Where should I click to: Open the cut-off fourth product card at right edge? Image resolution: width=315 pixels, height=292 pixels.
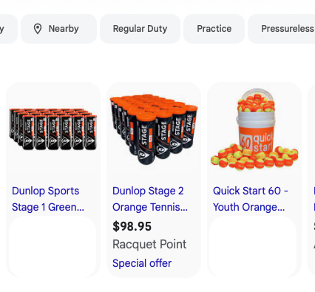click(311, 180)
